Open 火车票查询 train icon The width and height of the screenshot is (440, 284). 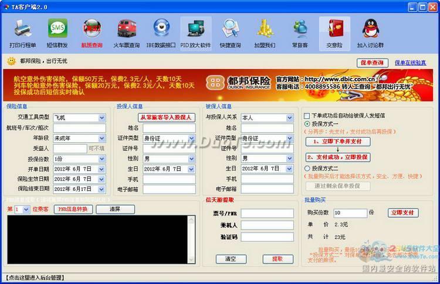point(126,29)
